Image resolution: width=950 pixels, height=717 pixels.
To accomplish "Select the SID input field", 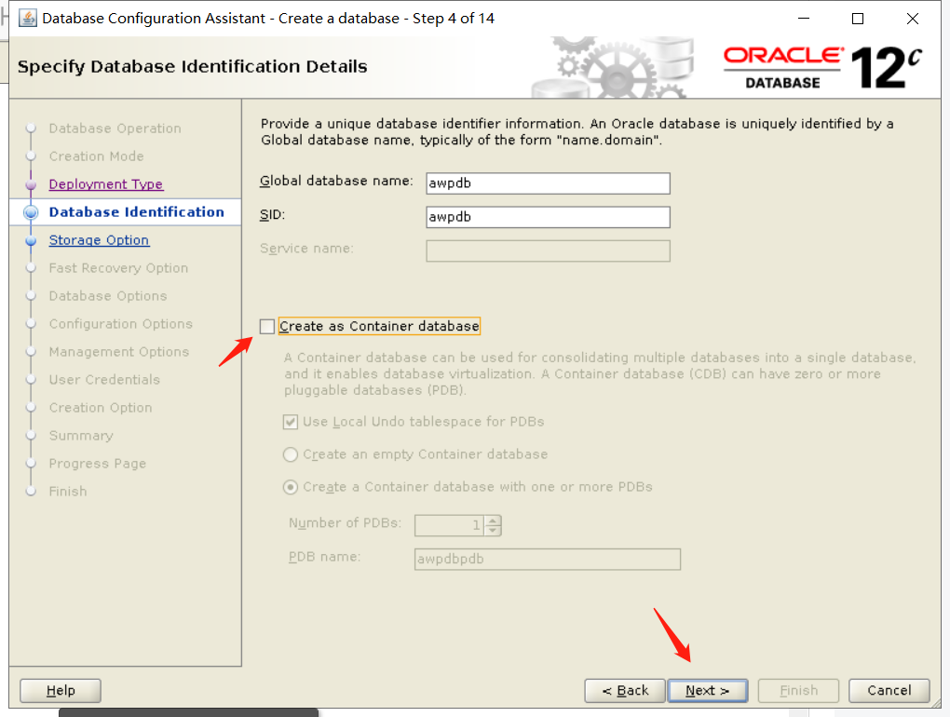I will pos(548,217).
